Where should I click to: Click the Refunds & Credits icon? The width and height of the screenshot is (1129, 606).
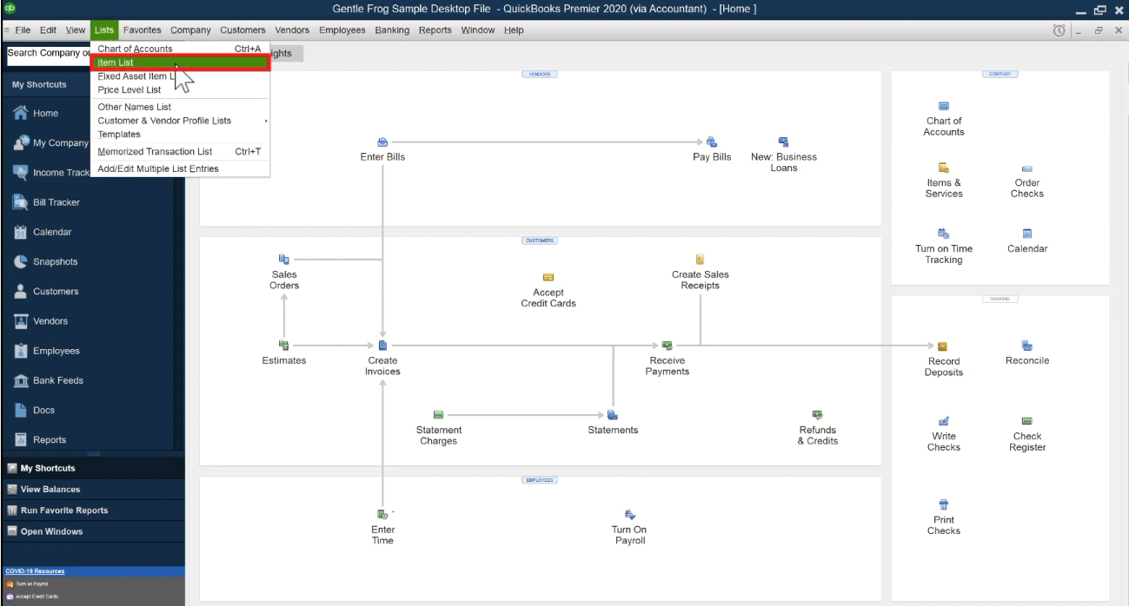pos(817,415)
